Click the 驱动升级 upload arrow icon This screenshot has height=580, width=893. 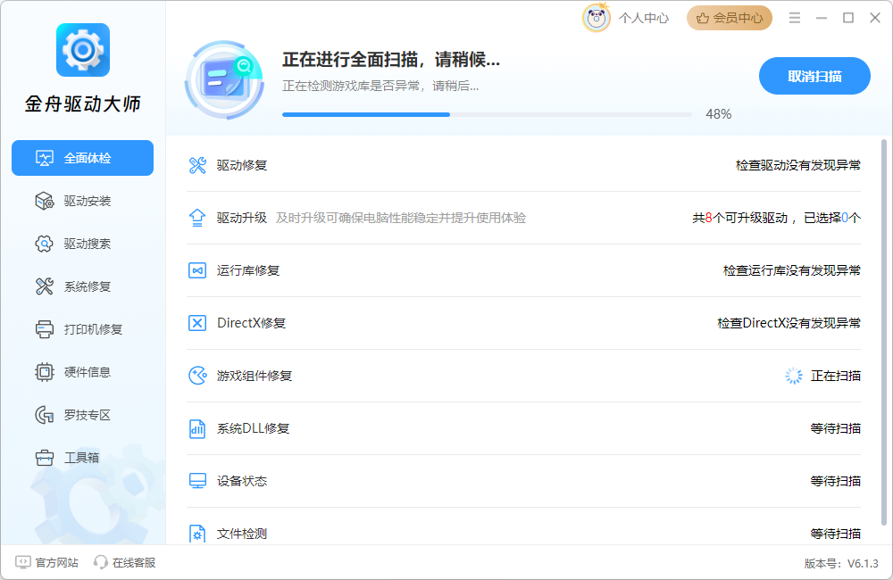click(x=197, y=218)
